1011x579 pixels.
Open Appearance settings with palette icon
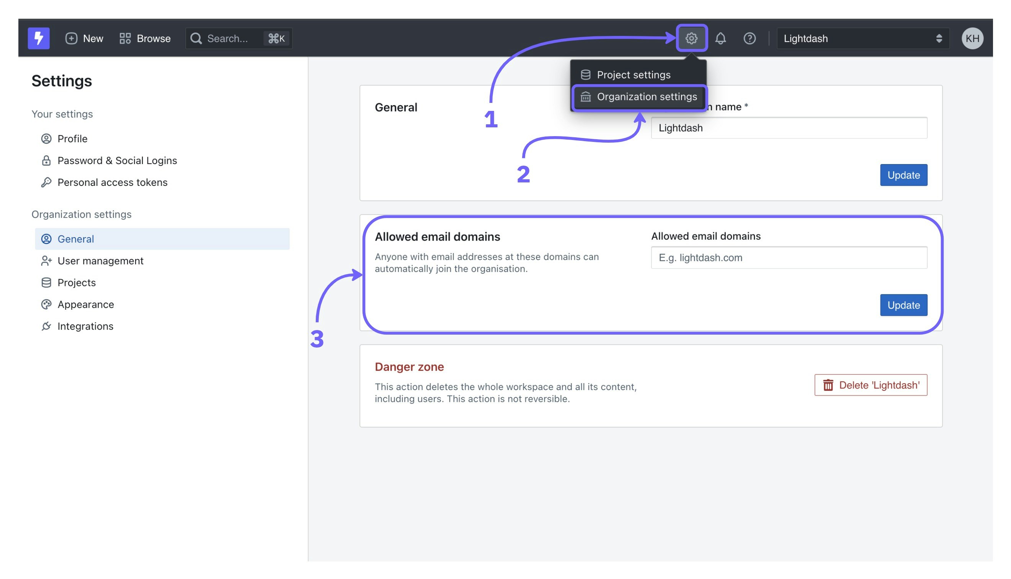coord(86,305)
